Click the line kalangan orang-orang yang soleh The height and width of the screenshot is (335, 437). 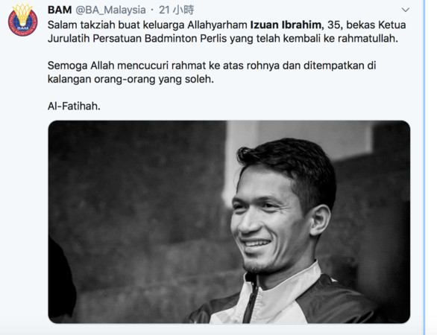point(131,80)
